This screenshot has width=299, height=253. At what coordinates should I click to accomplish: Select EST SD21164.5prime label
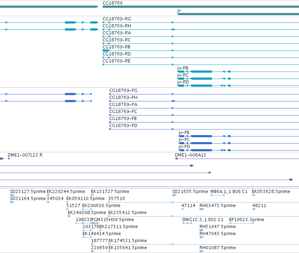[28, 199]
